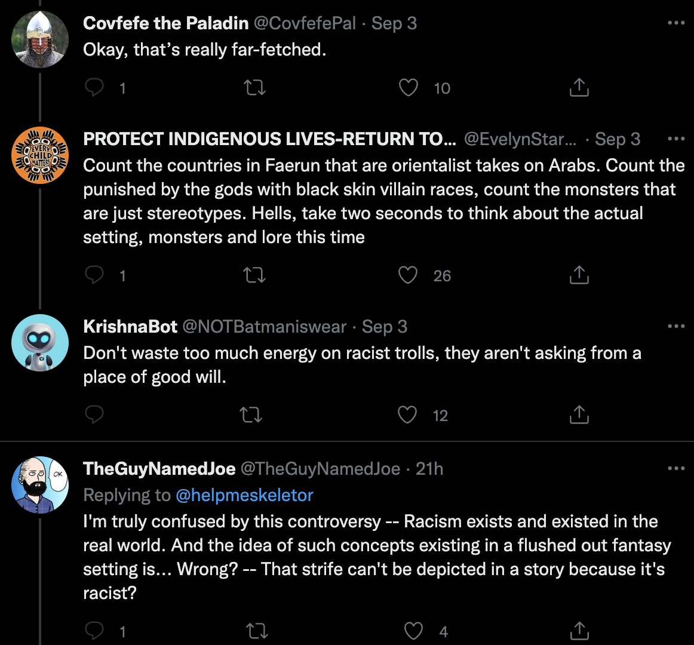Retweet Covfefe the Paladin's tweet
694x645 pixels.
[255, 87]
